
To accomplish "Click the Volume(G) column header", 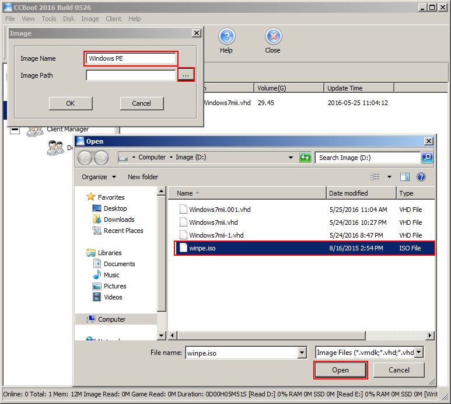I will click(289, 88).
